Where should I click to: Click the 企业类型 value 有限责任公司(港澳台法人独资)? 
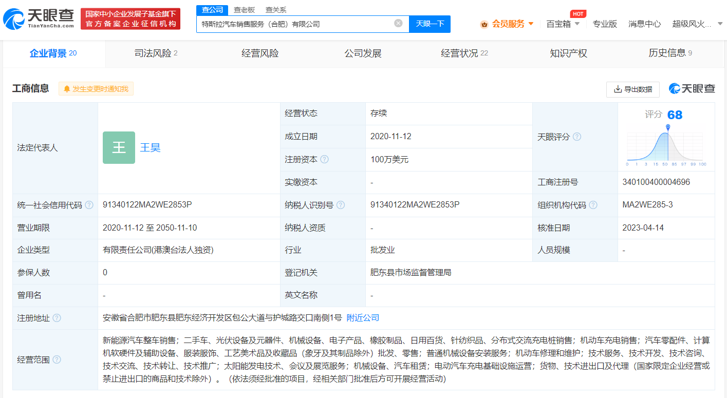158,250
